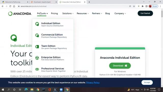
Task: Open a new browser tab with plus
Action: 89,2
